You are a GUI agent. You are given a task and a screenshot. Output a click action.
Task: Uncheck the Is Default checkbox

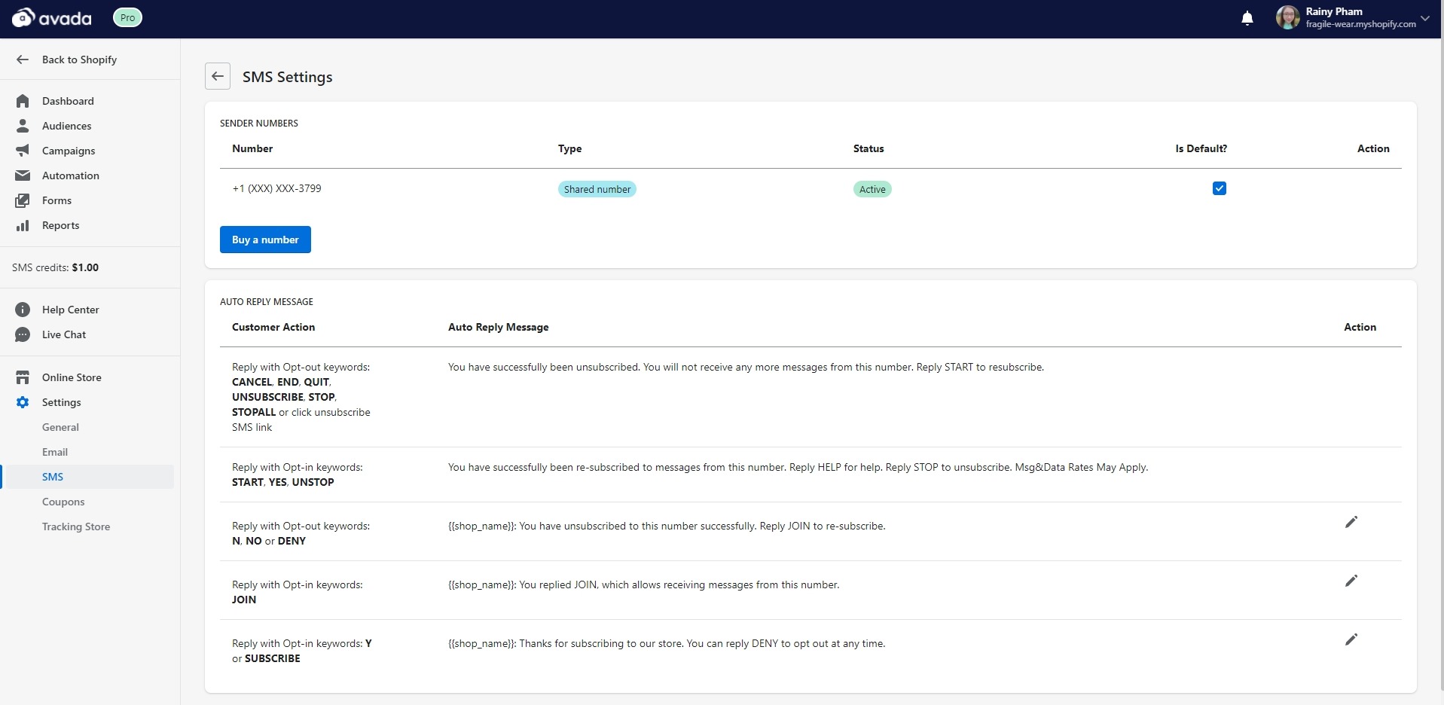coord(1219,188)
